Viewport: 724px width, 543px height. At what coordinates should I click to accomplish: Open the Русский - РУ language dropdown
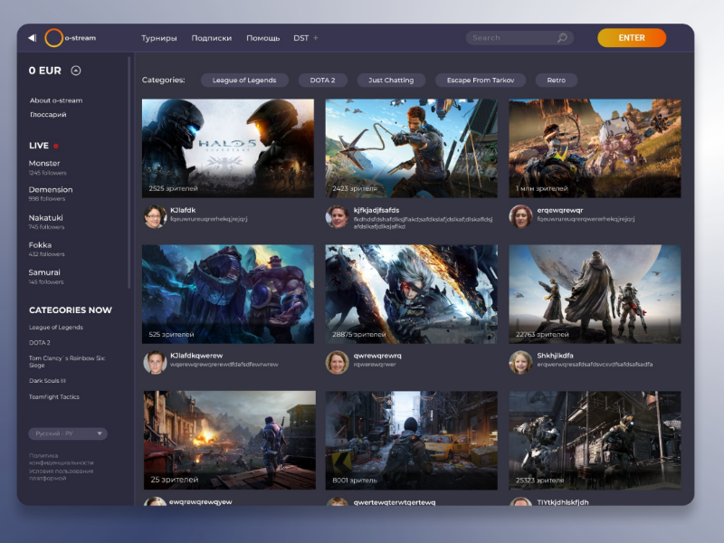(x=67, y=433)
